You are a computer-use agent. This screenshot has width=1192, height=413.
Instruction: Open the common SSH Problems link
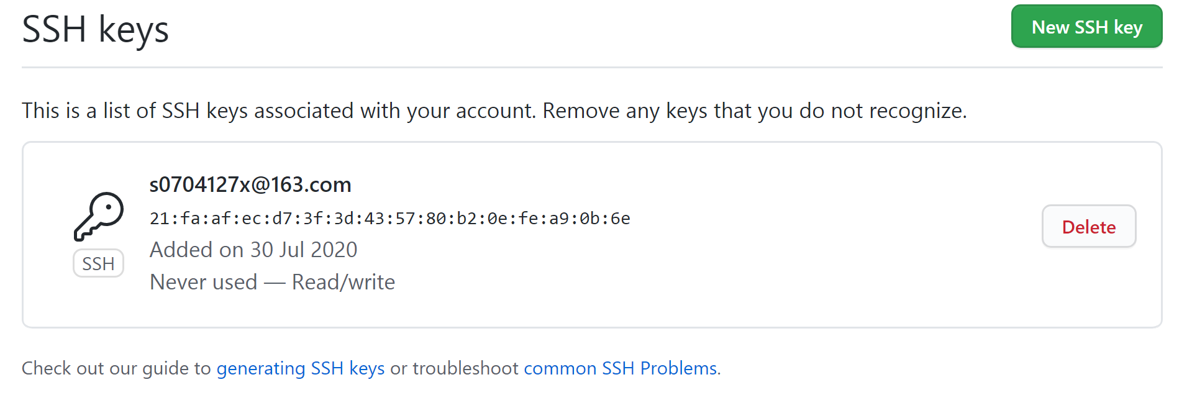click(621, 368)
